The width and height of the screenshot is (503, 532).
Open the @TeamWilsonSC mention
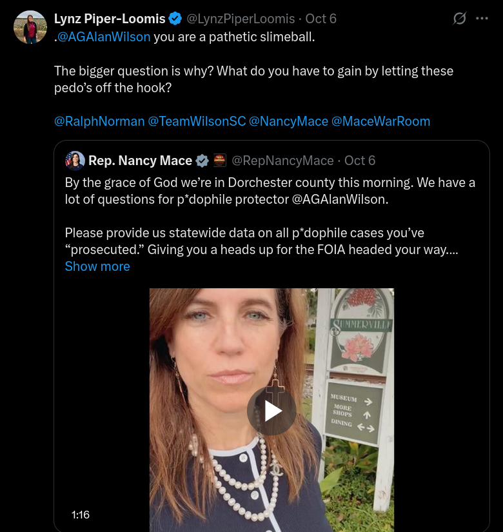point(197,121)
